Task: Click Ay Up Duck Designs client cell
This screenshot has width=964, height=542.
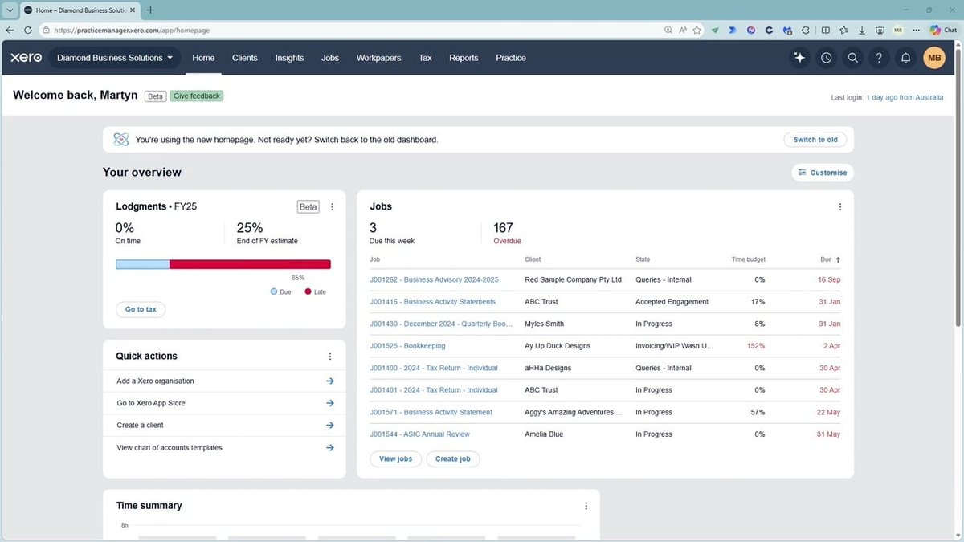Action: pyautogui.click(x=558, y=346)
